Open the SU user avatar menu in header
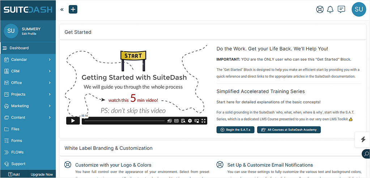The width and height of the screenshot is (370, 178). 359,9
